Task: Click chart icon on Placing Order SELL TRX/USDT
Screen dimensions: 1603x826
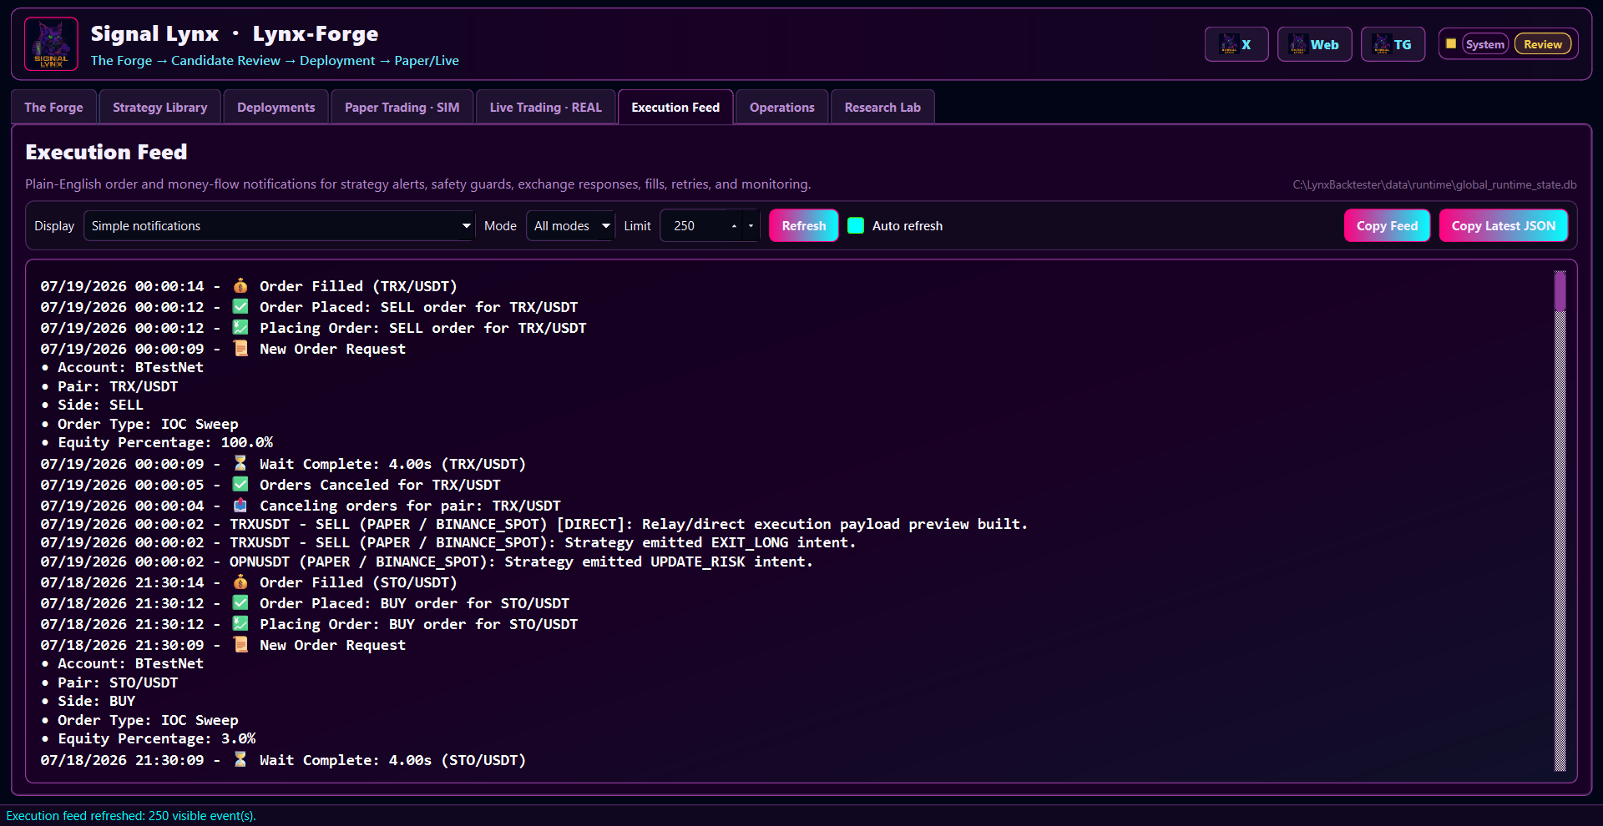Action: coord(240,327)
